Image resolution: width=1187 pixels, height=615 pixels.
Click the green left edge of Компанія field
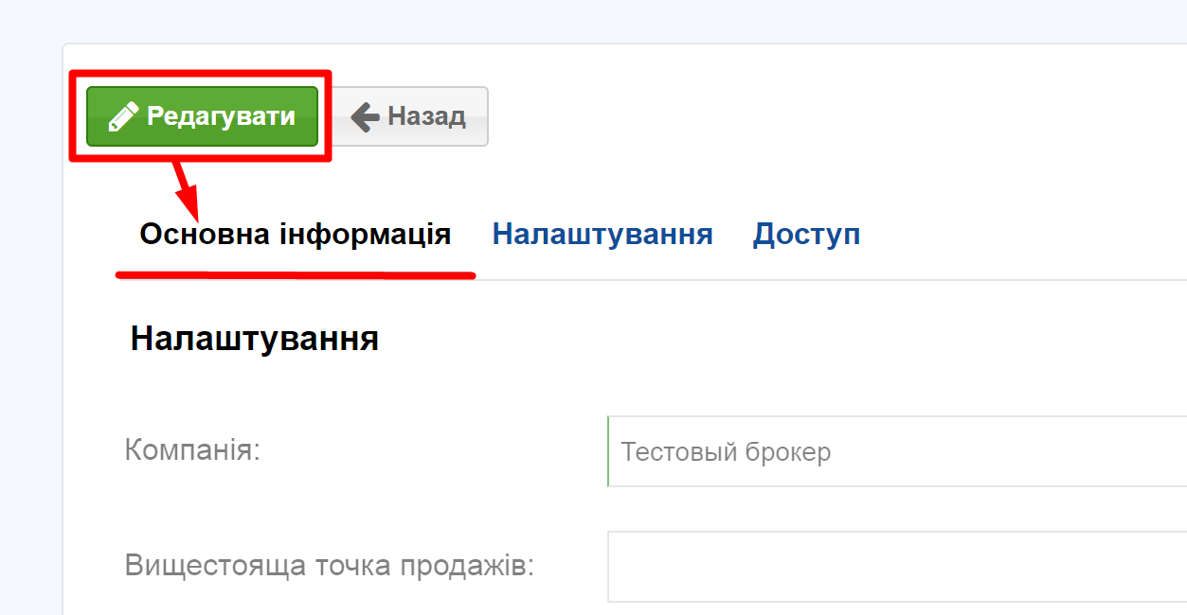(x=608, y=451)
